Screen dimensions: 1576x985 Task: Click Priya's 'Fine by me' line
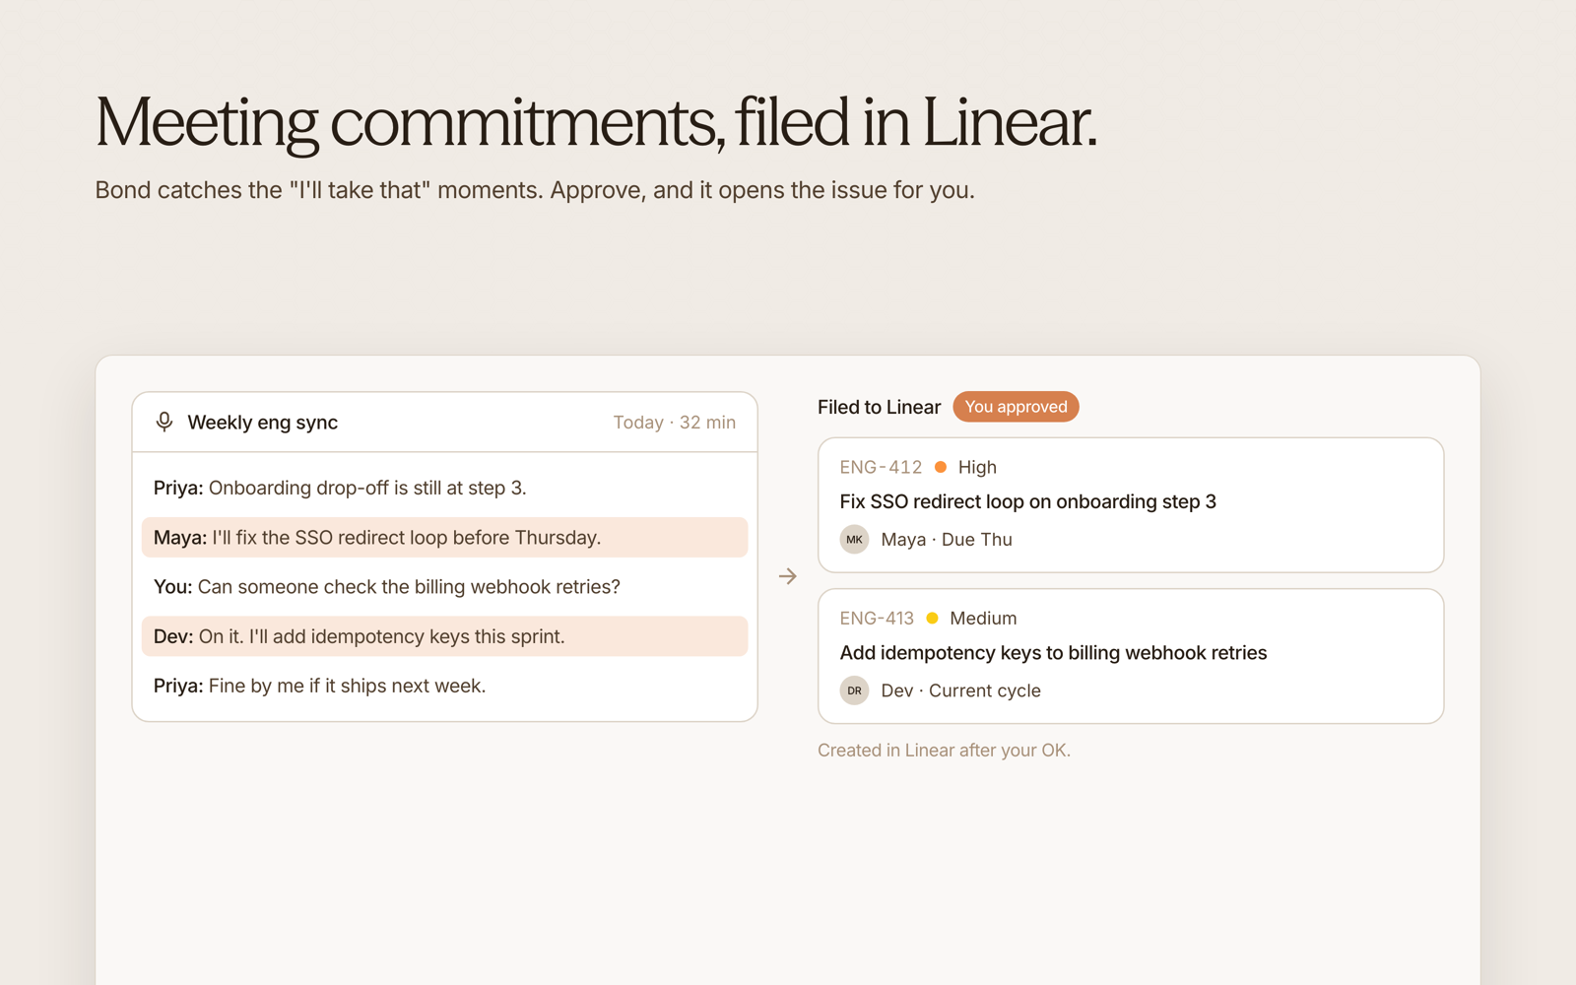(319, 686)
